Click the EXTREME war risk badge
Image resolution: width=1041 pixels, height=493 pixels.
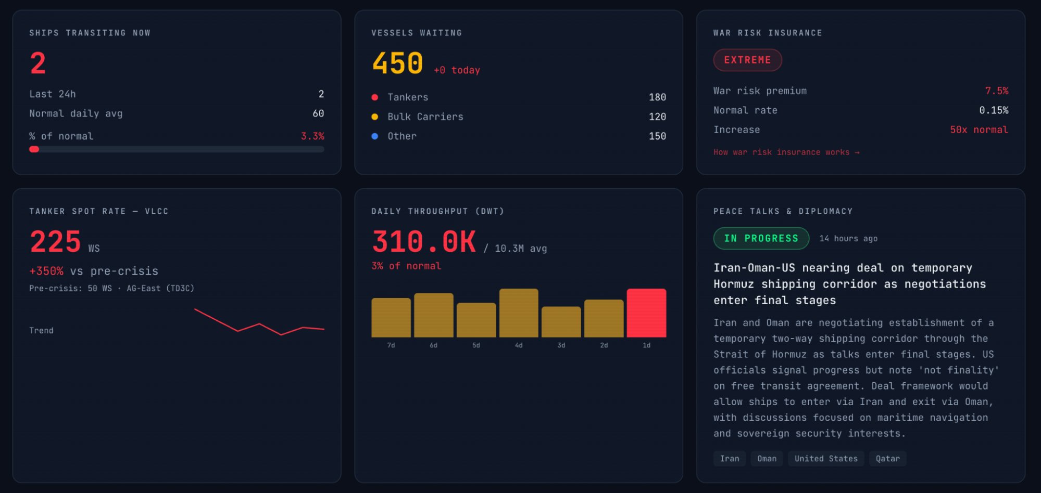[x=747, y=60]
